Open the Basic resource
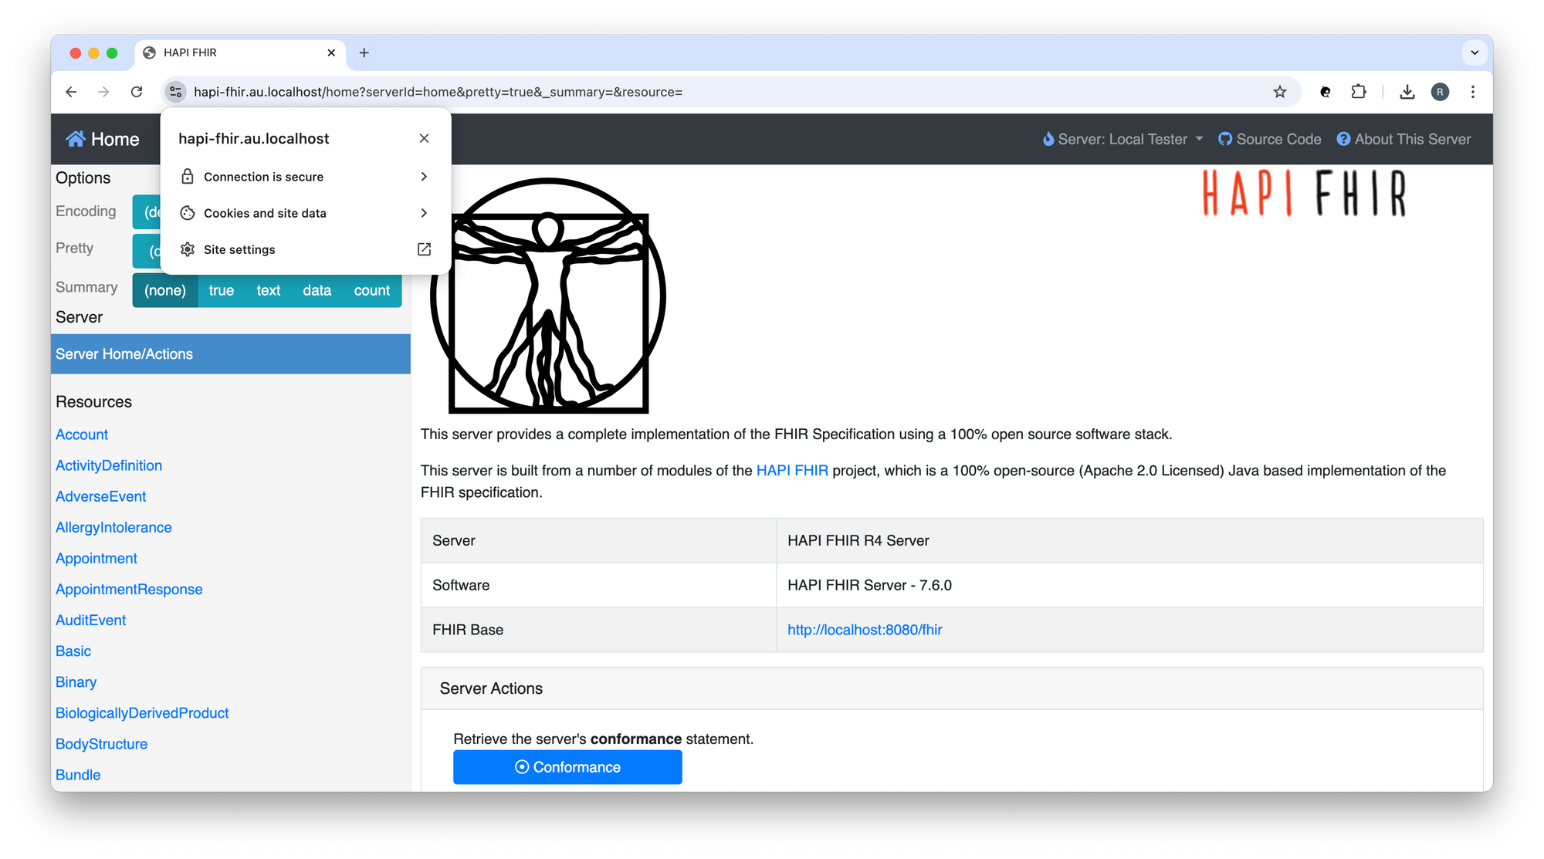Viewport: 1544px width, 859px height. click(x=73, y=651)
